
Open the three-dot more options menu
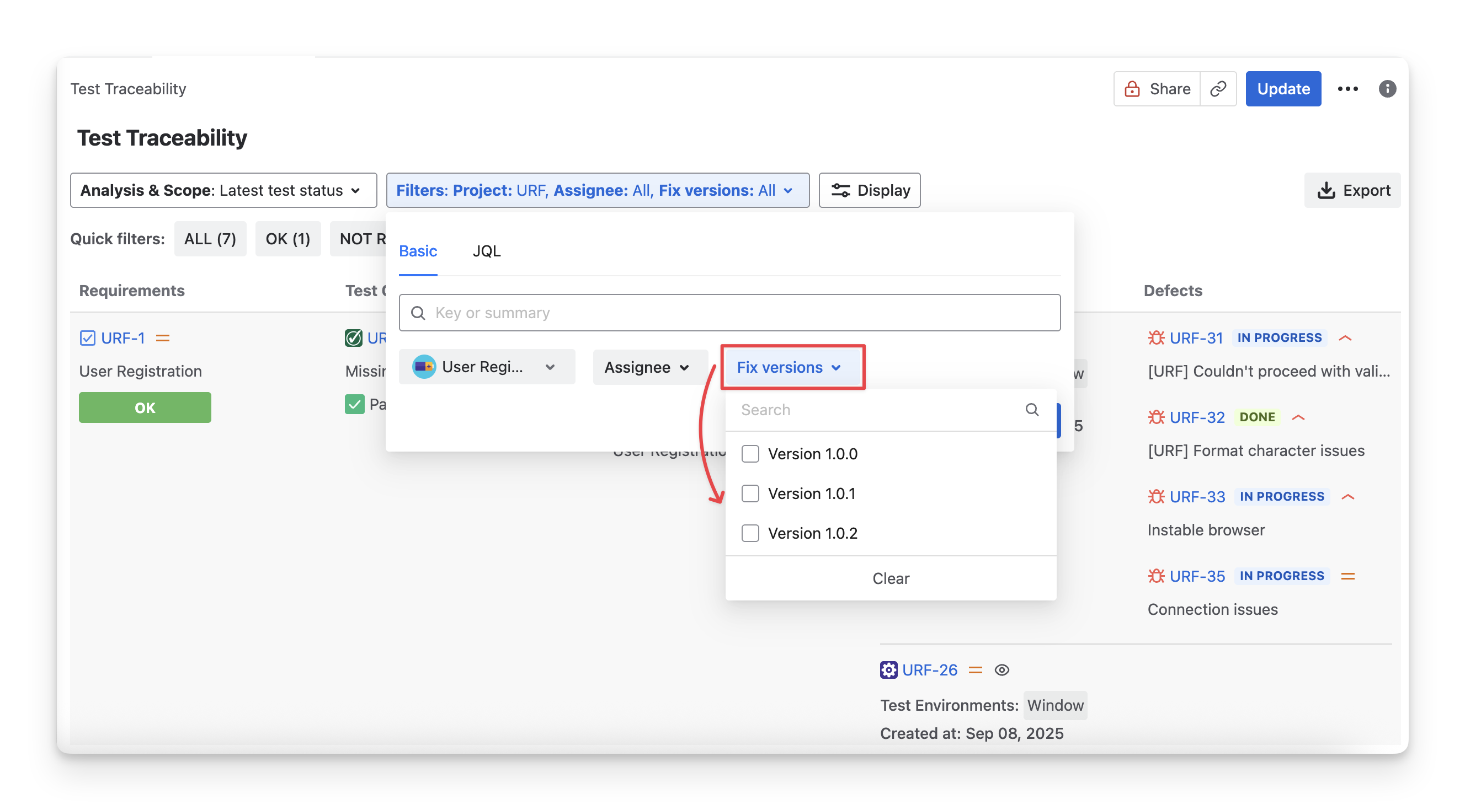tap(1347, 89)
